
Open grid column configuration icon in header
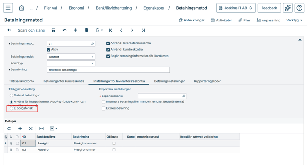[6, 137]
